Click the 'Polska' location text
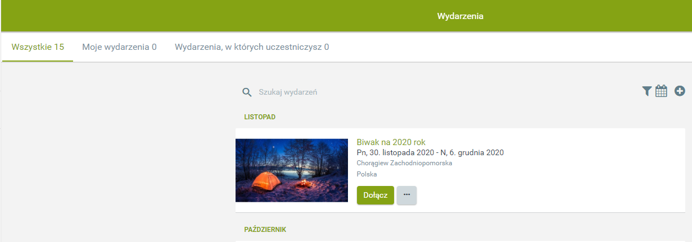The height and width of the screenshot is (242, 692). pyautogui.click(x=367, y=174)
